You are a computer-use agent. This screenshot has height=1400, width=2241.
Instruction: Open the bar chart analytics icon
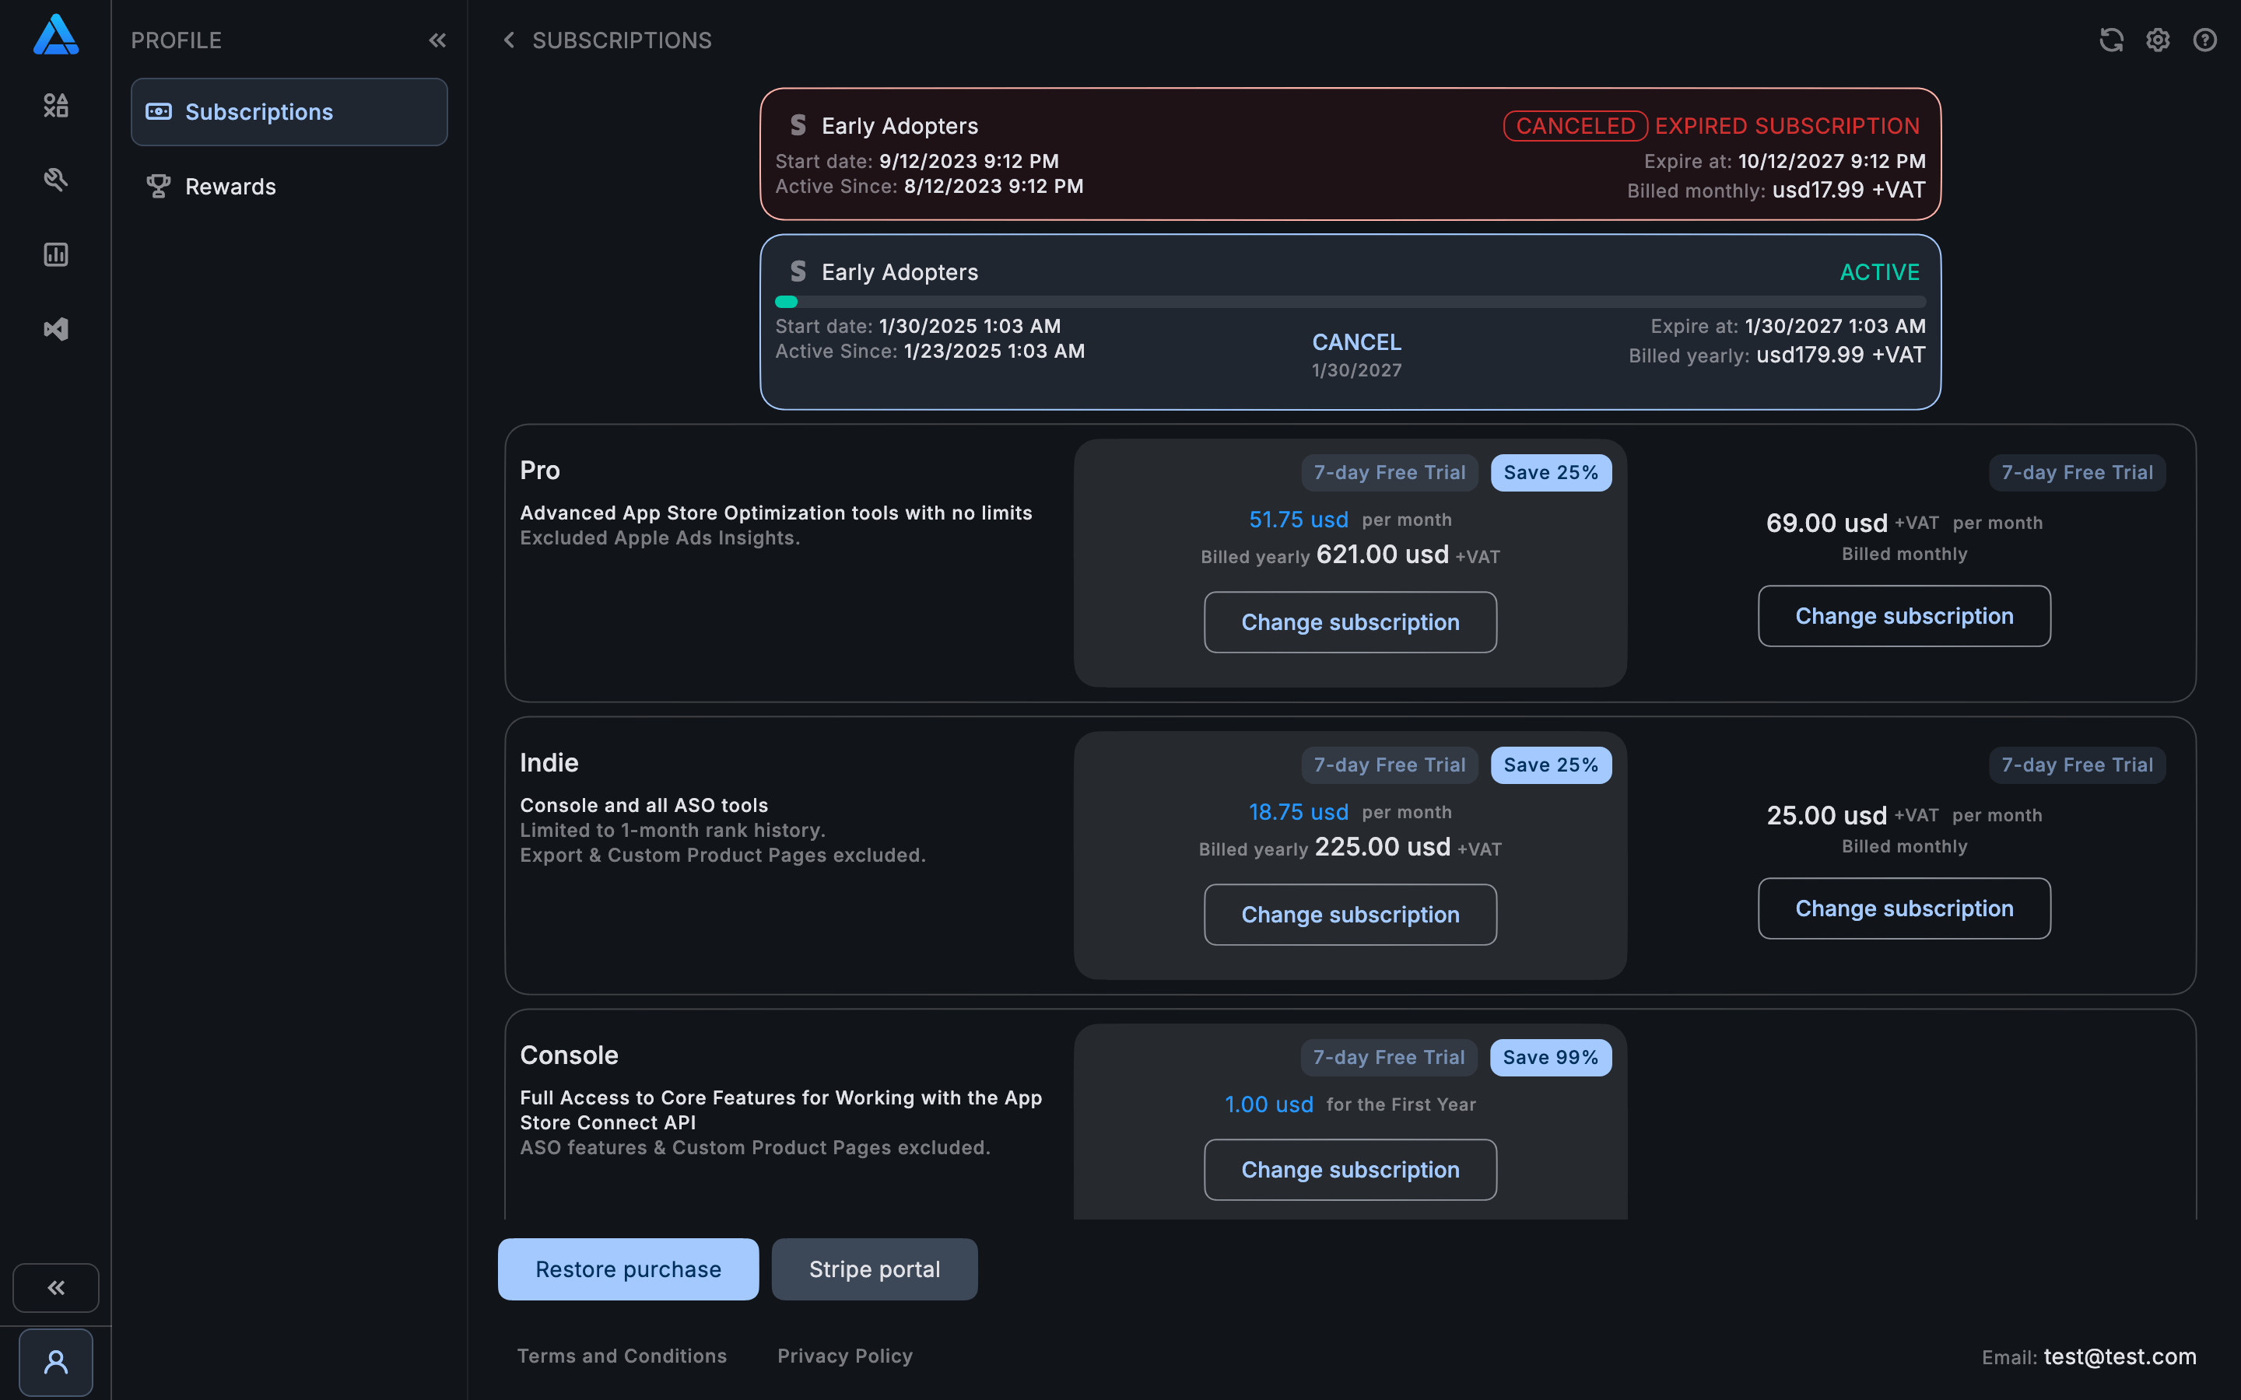coord(55,254)
